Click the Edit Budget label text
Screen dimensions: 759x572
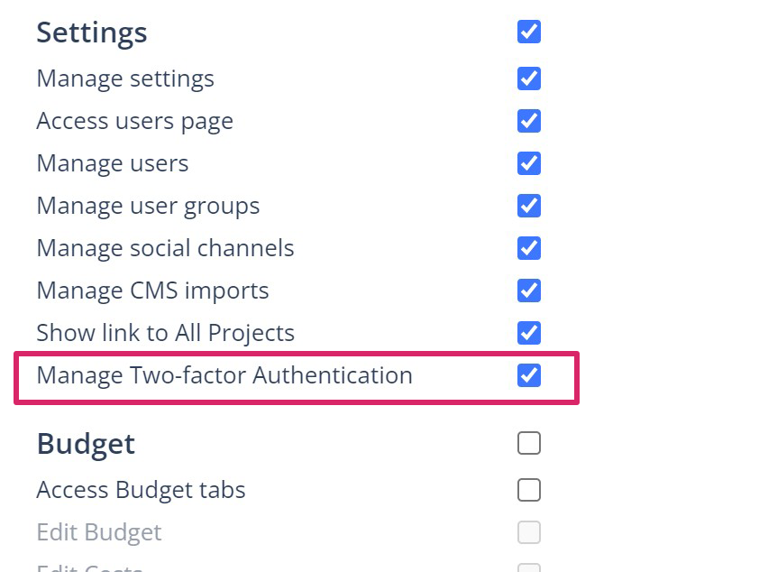pos(99,532)
